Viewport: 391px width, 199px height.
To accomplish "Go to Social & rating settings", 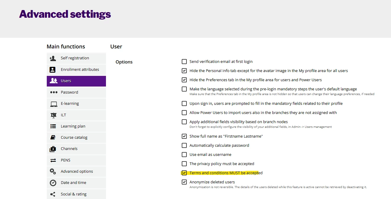I will pyautogui.click(x=76, y=194).
